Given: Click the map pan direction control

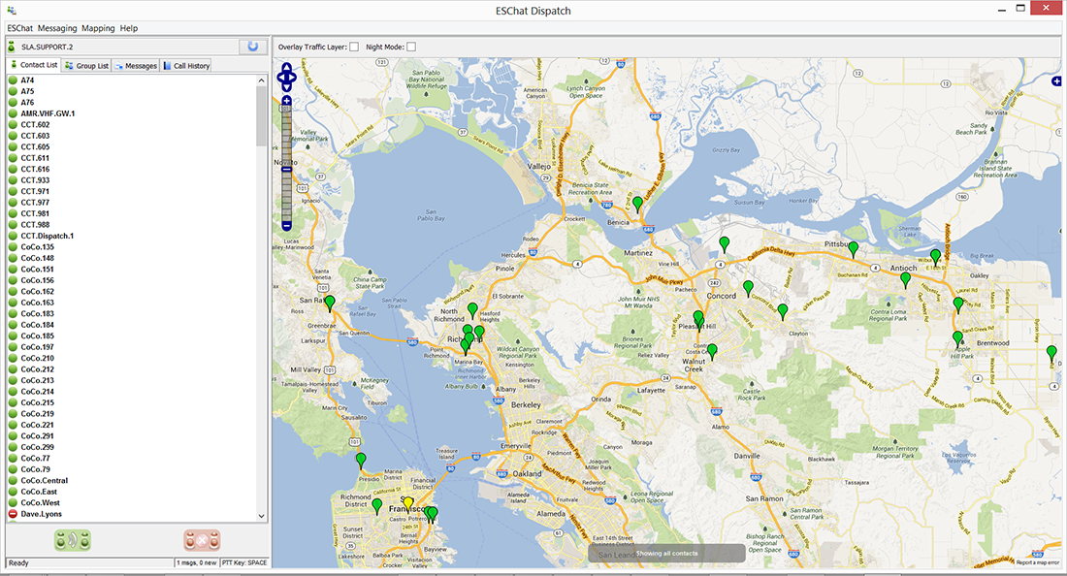Looking at the screenshot, I should tap(287, 77).
